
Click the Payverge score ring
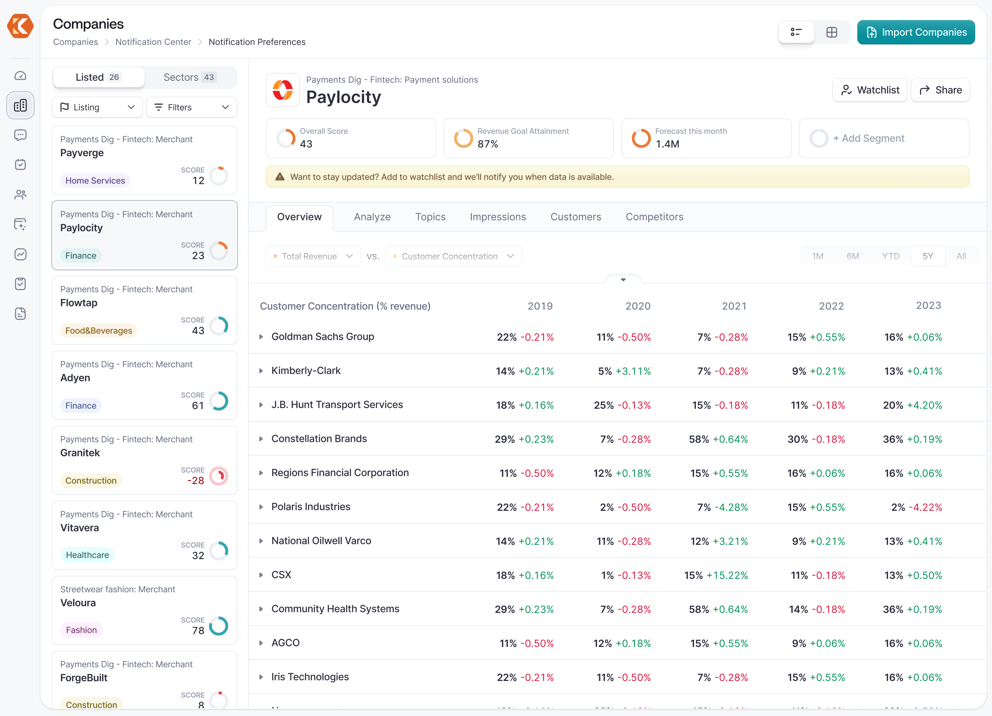pos(219,176)
